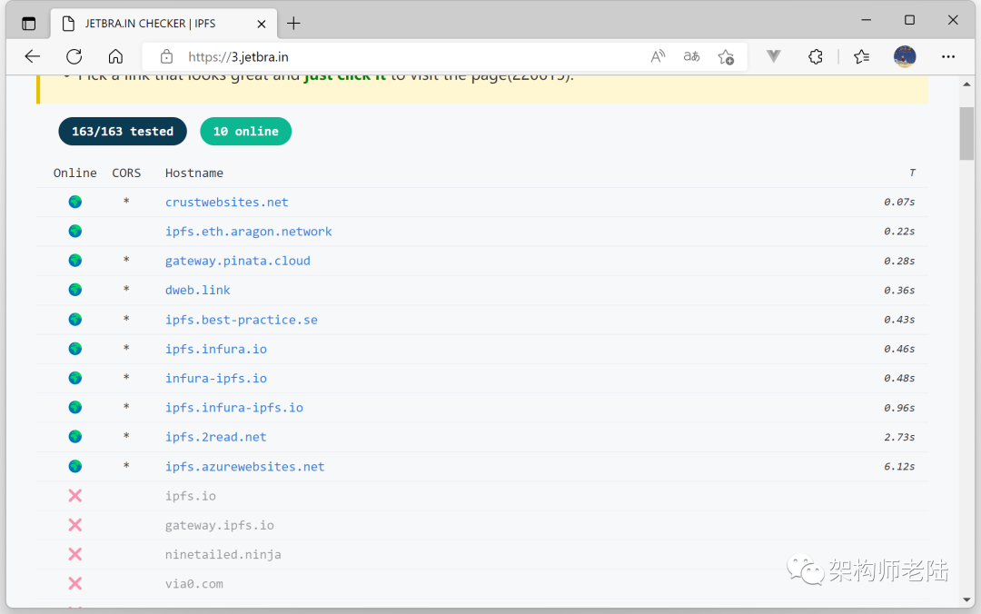
Task: Click globe icon for ipfs.2read.net
Action: click(75, 436)
